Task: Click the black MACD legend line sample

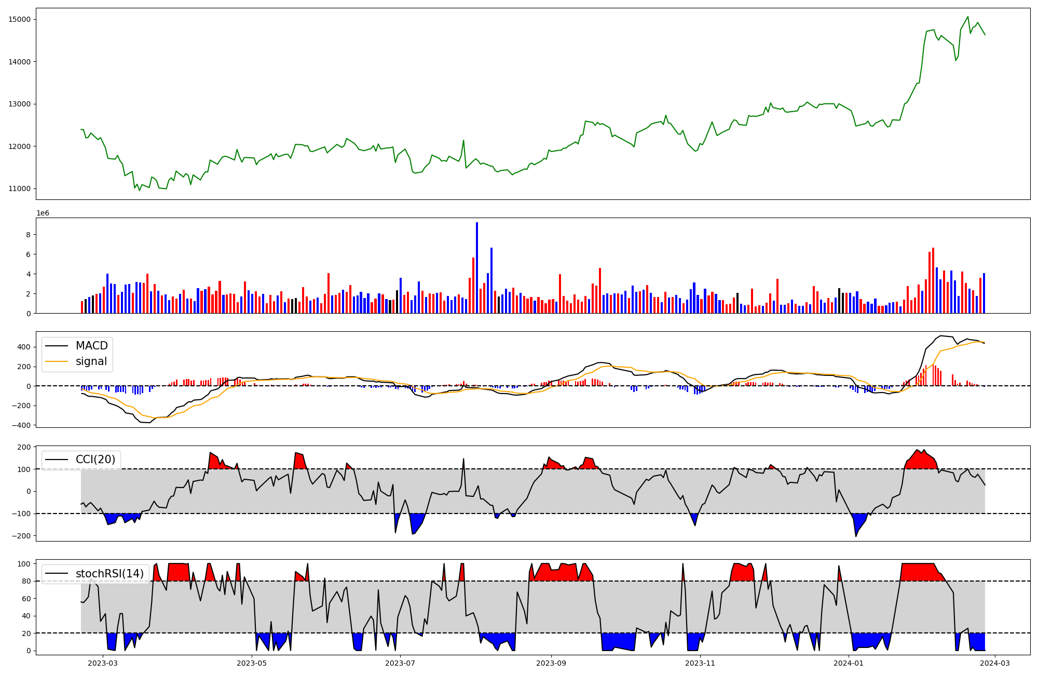Action: 57,346
